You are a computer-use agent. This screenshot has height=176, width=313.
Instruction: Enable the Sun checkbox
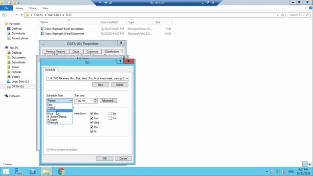(x=110, y=118)
